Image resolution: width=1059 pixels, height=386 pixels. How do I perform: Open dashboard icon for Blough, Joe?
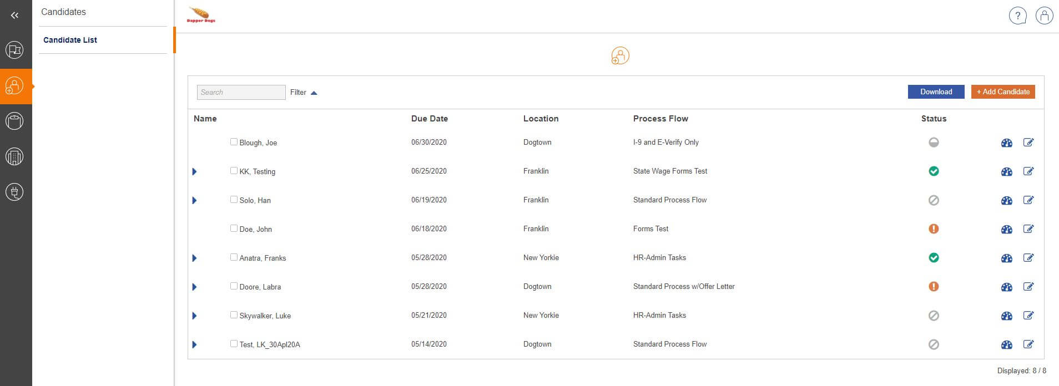1006,143
